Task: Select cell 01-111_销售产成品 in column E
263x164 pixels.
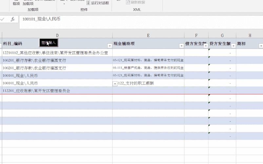Action: pos(148,68)
